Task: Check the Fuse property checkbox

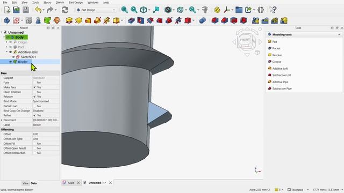Action: pos(34,83)
